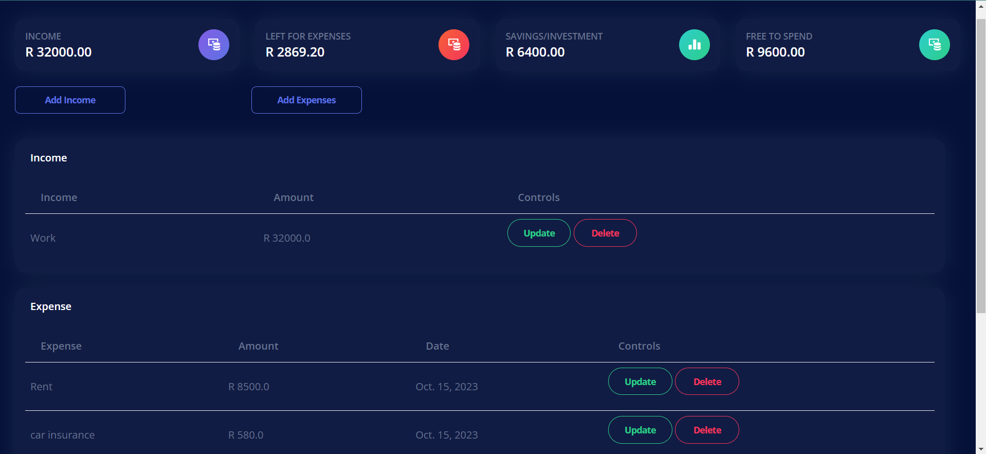Screen dimensions: 986x454
Task: Click the SAVINGS/INVESTMENT card label
Action: (x=554, y=37)
